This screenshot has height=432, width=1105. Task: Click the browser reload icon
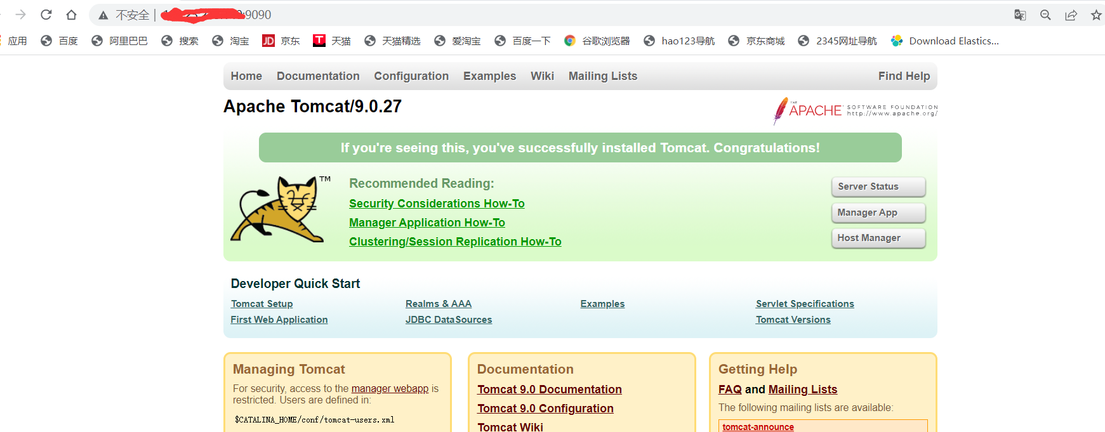point(46,15)
